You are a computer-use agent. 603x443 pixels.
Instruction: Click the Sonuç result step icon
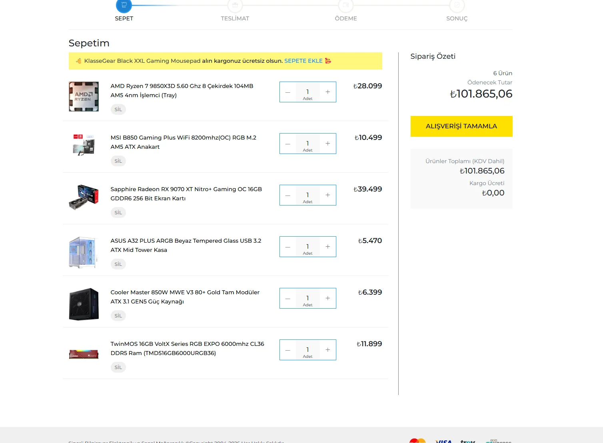pos(457,5)
